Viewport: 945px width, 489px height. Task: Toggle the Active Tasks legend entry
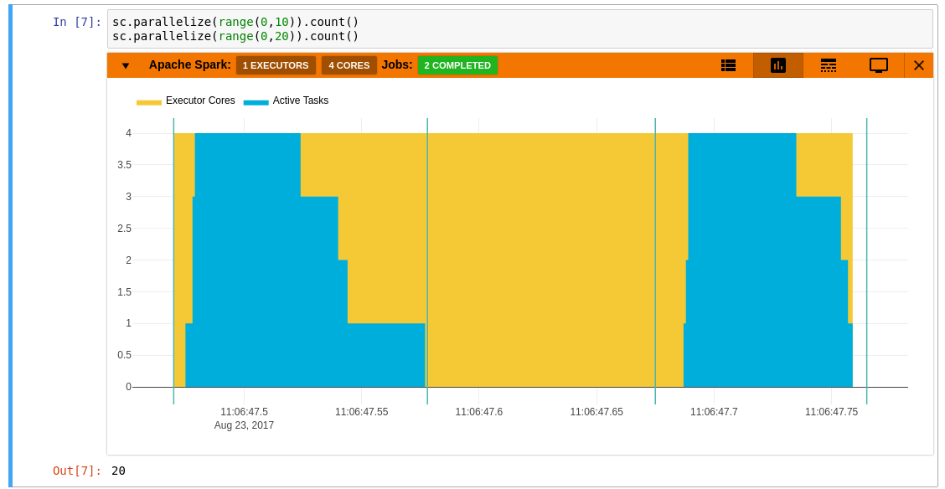coord(287,100)
